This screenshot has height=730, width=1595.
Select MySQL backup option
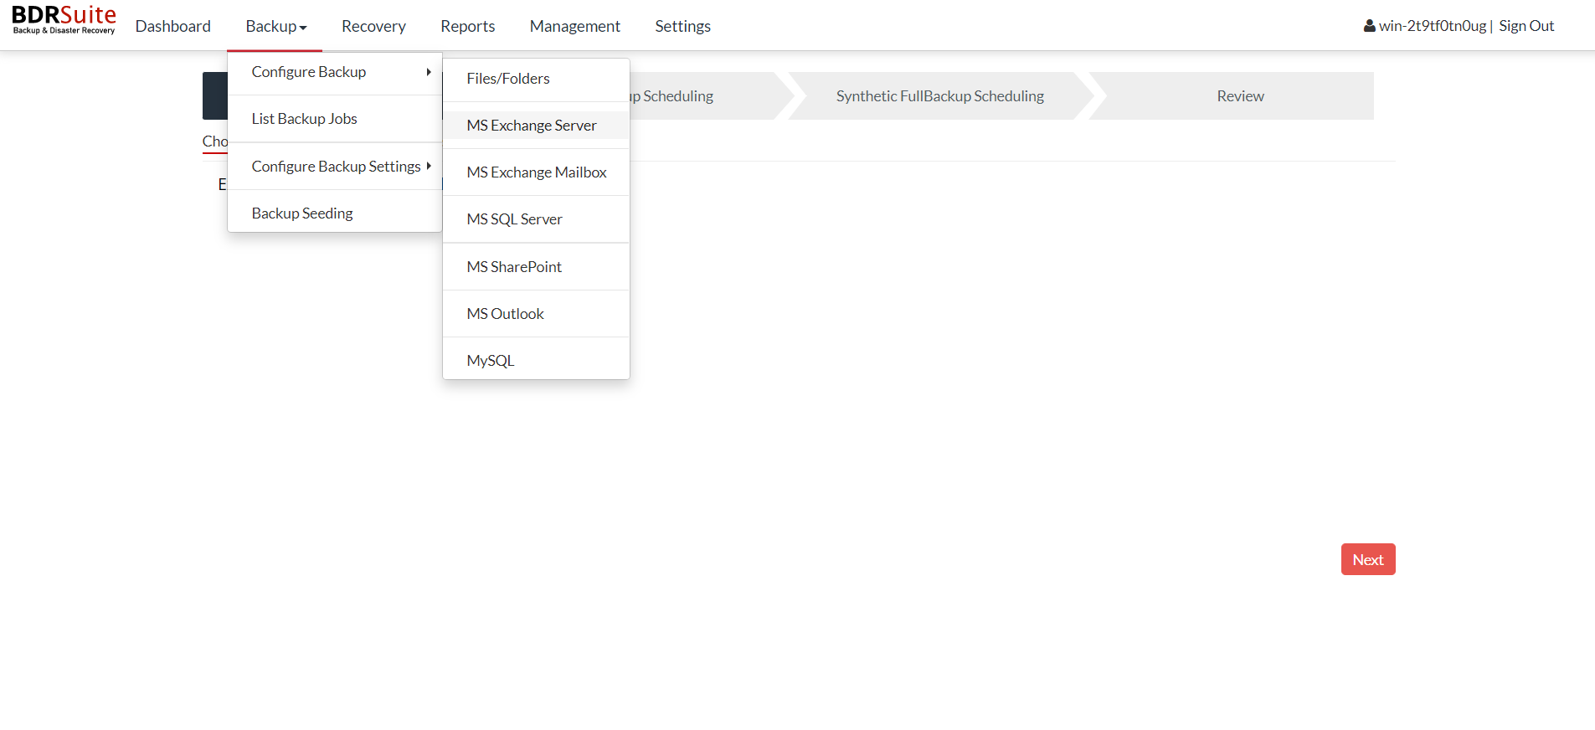(x=536, y=361)
